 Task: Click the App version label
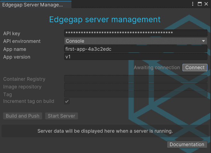(x=17, y=57)
